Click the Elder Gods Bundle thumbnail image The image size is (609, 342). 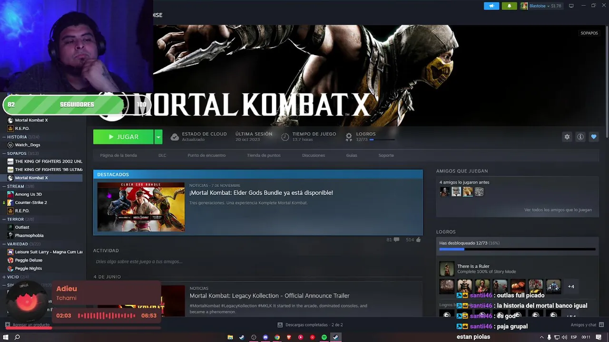[x=141, y=207]
